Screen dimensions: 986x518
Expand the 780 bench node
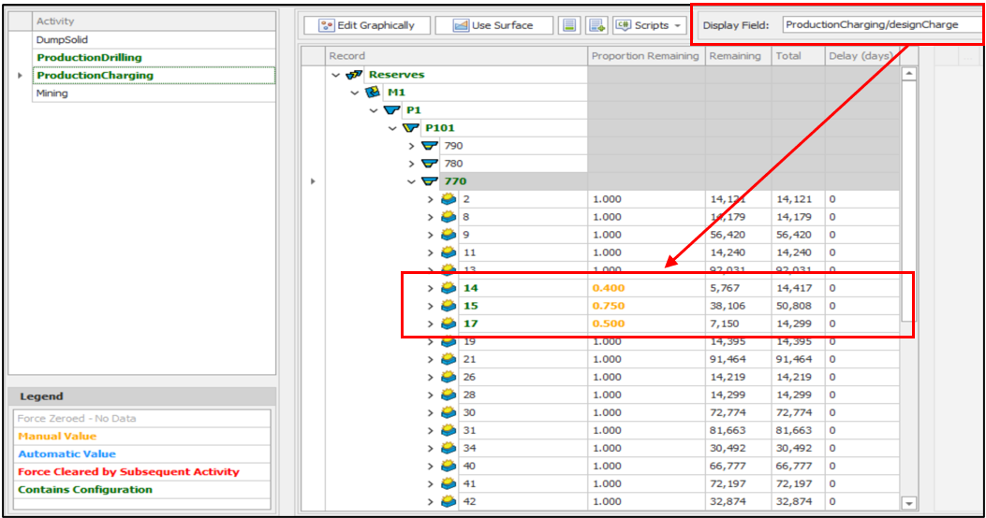(412, 164)
